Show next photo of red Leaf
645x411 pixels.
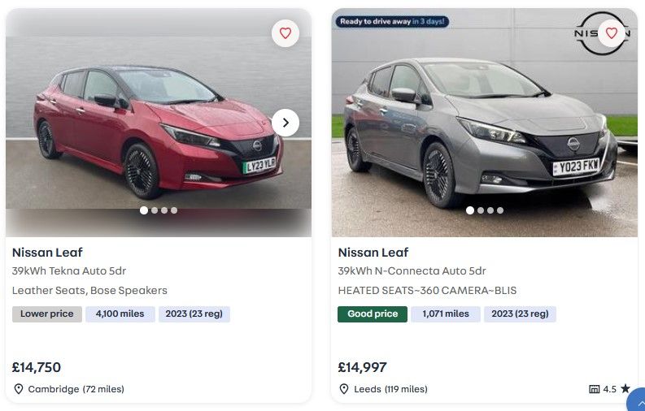click(285, 123)
